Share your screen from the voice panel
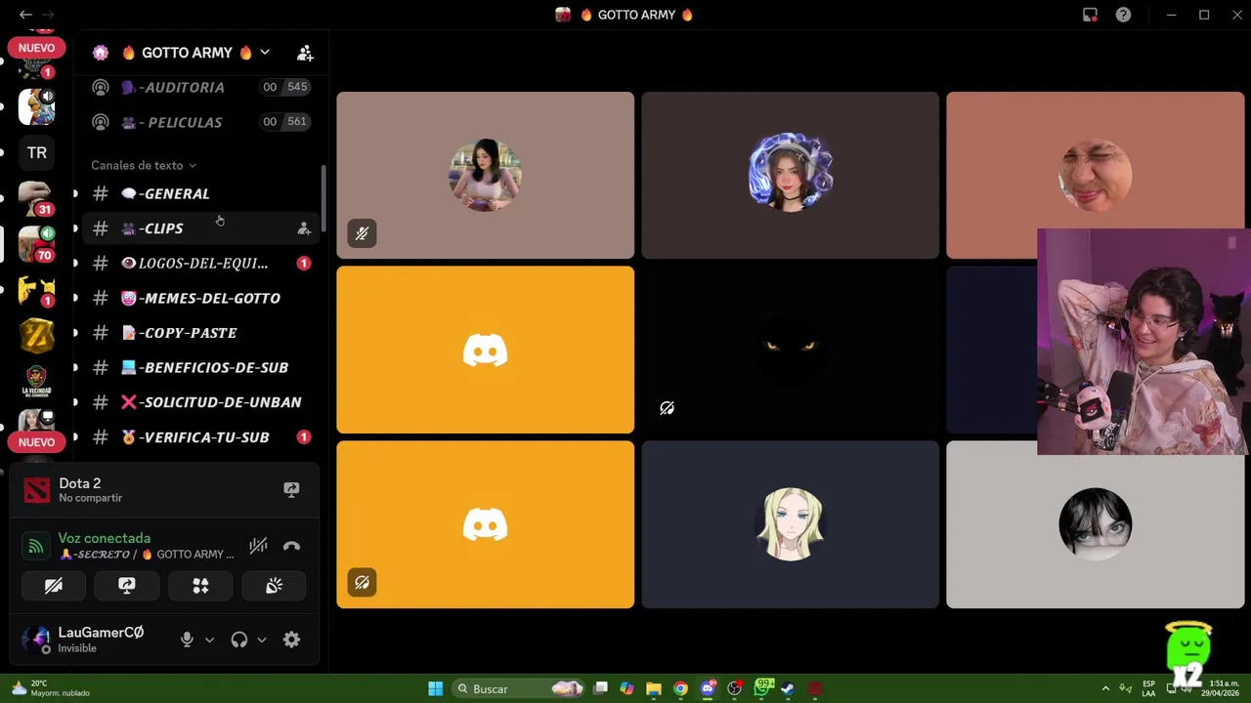This screenshot has width=1251, height=703. [x=127, y=585]
